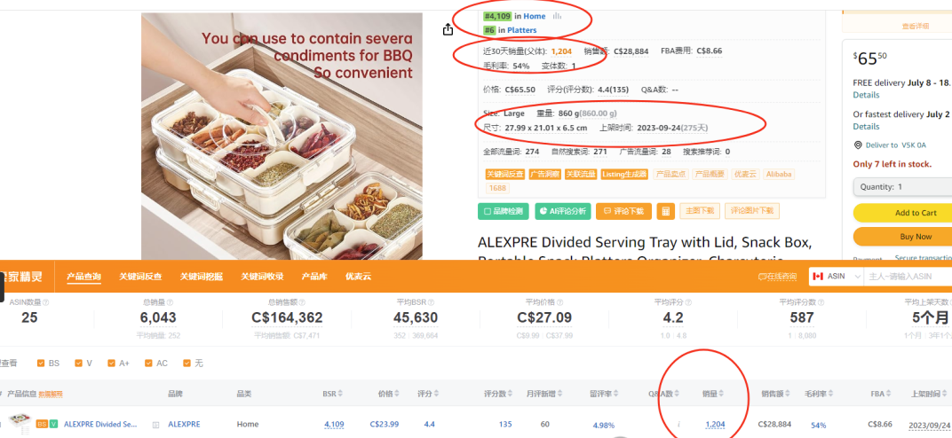The width and height of the screenshot is (952, 438).
Task: Click the Canada flag icon in search box
Action: point(817,277)
